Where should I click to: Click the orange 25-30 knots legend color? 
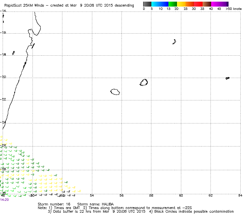coord(190,4)
